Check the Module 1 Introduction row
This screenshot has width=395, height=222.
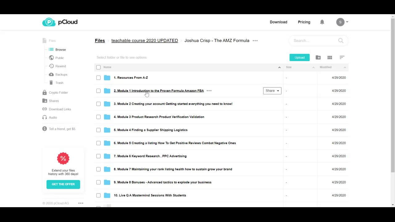tap(98, 91)
